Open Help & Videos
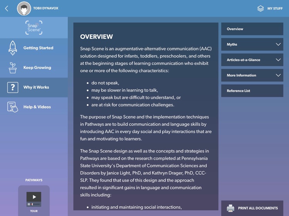 coord(34,107)
